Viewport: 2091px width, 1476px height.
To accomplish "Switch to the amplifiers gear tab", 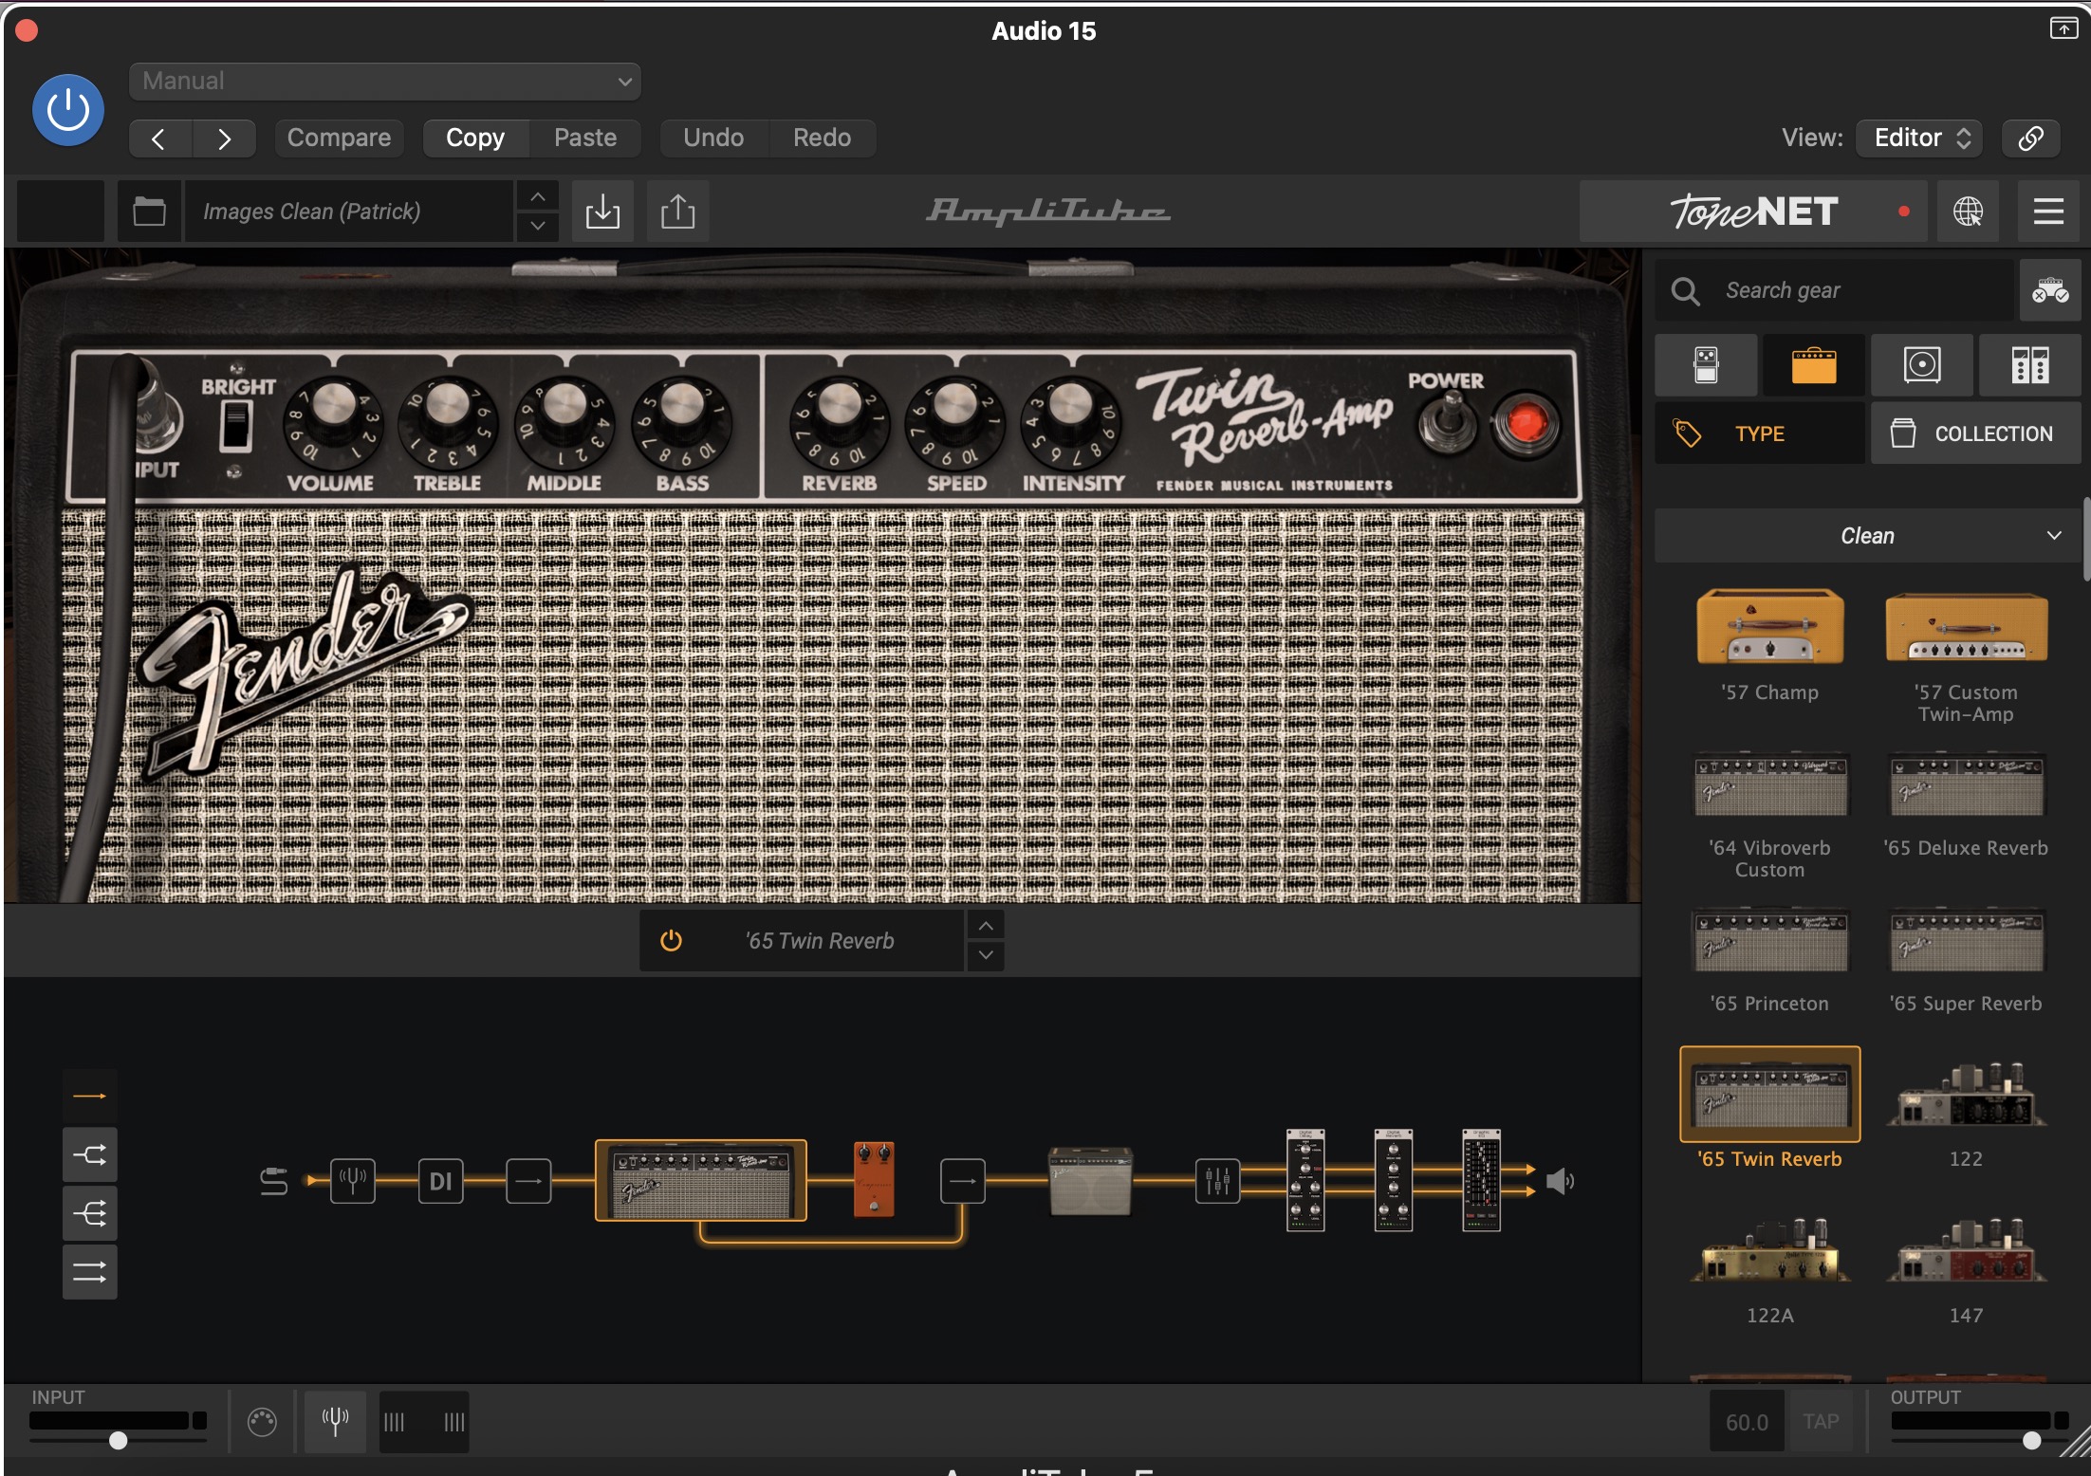I will coord(1814,365).
